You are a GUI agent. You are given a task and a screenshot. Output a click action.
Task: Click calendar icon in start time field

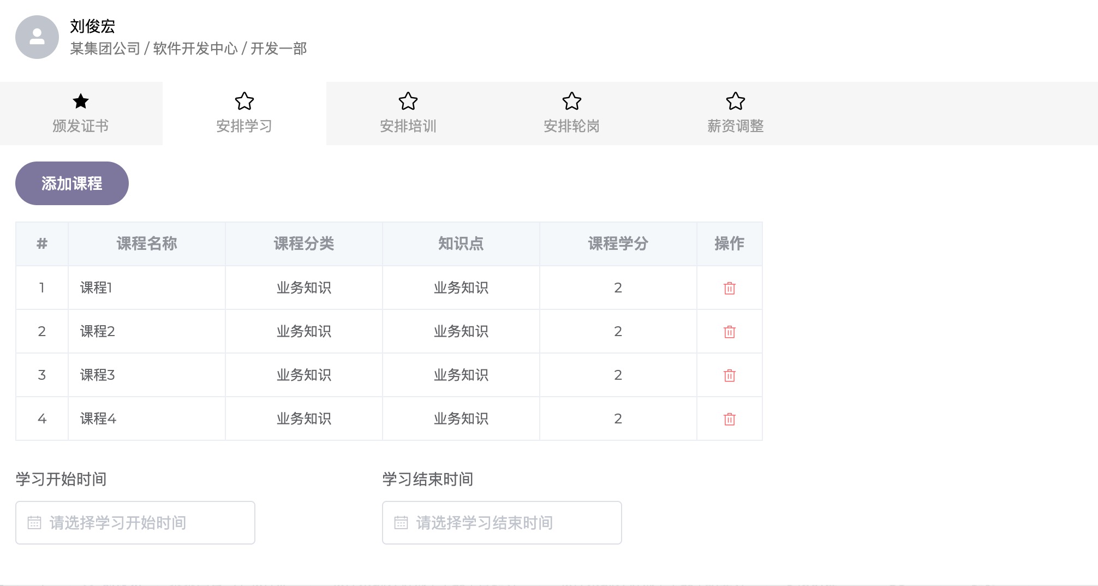click(x=34, y=523)
